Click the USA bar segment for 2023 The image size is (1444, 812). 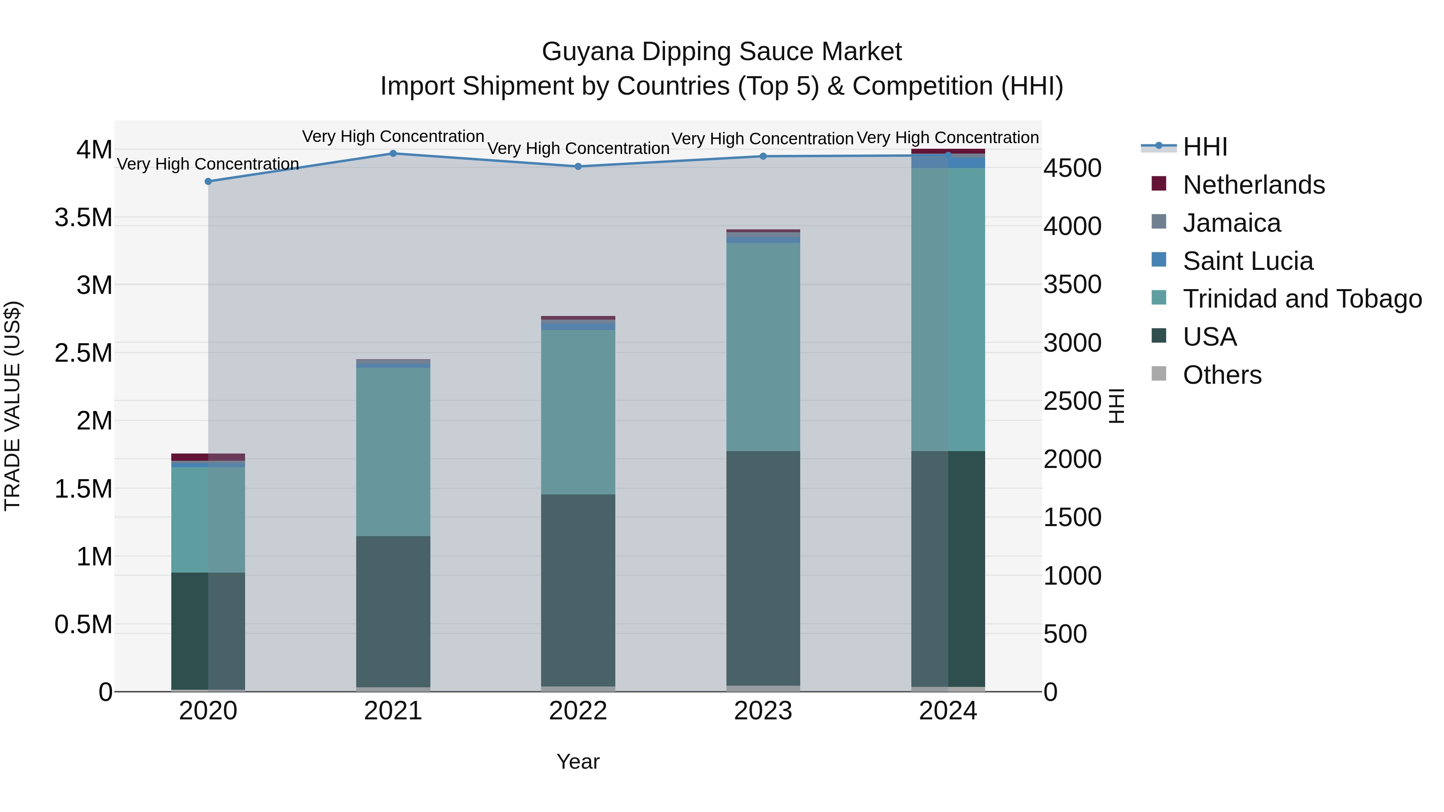763,568
